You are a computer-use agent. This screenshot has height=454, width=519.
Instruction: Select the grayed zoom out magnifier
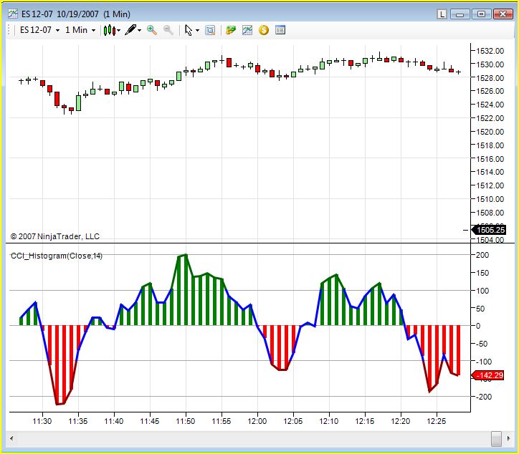[168, 30]
